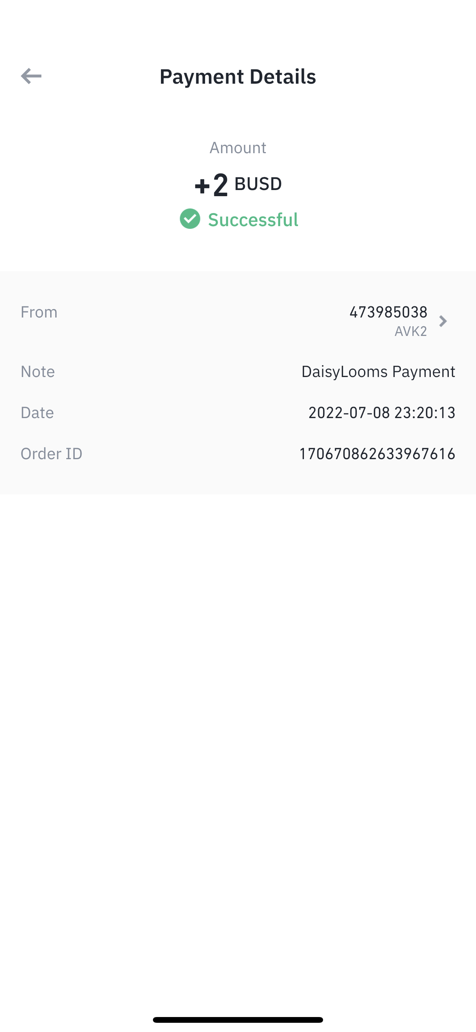
Task: Tap the From label
Action: tap(39, 312)
